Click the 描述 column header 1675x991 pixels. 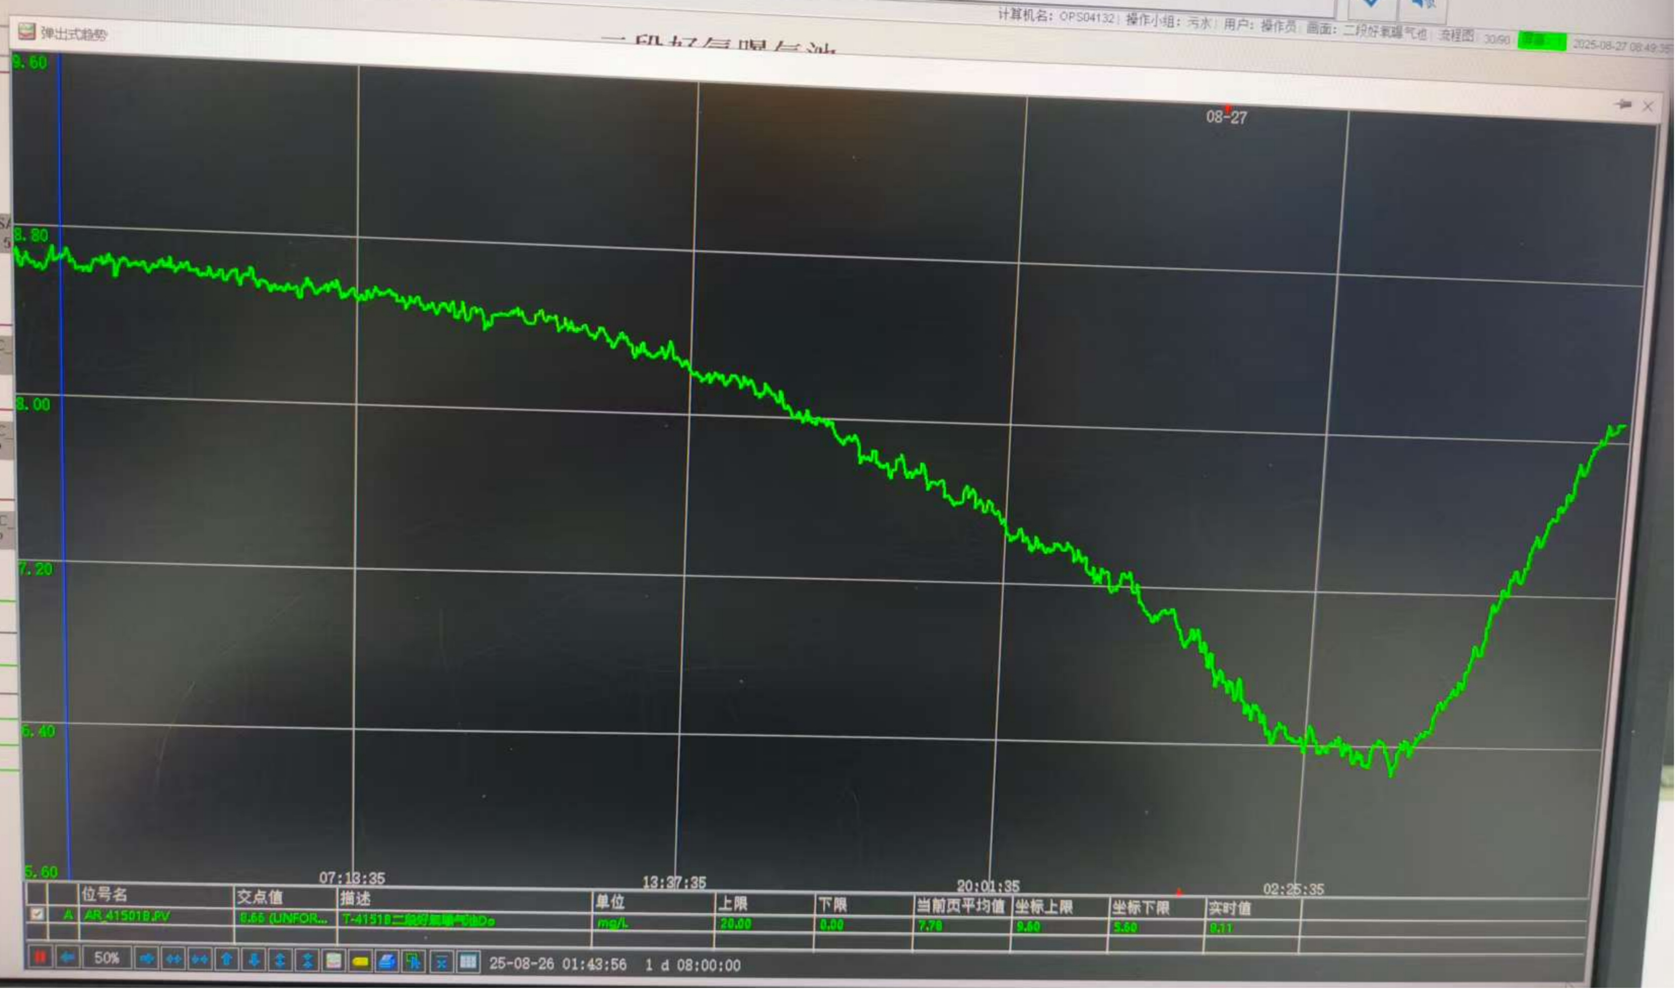pos(355,898)
